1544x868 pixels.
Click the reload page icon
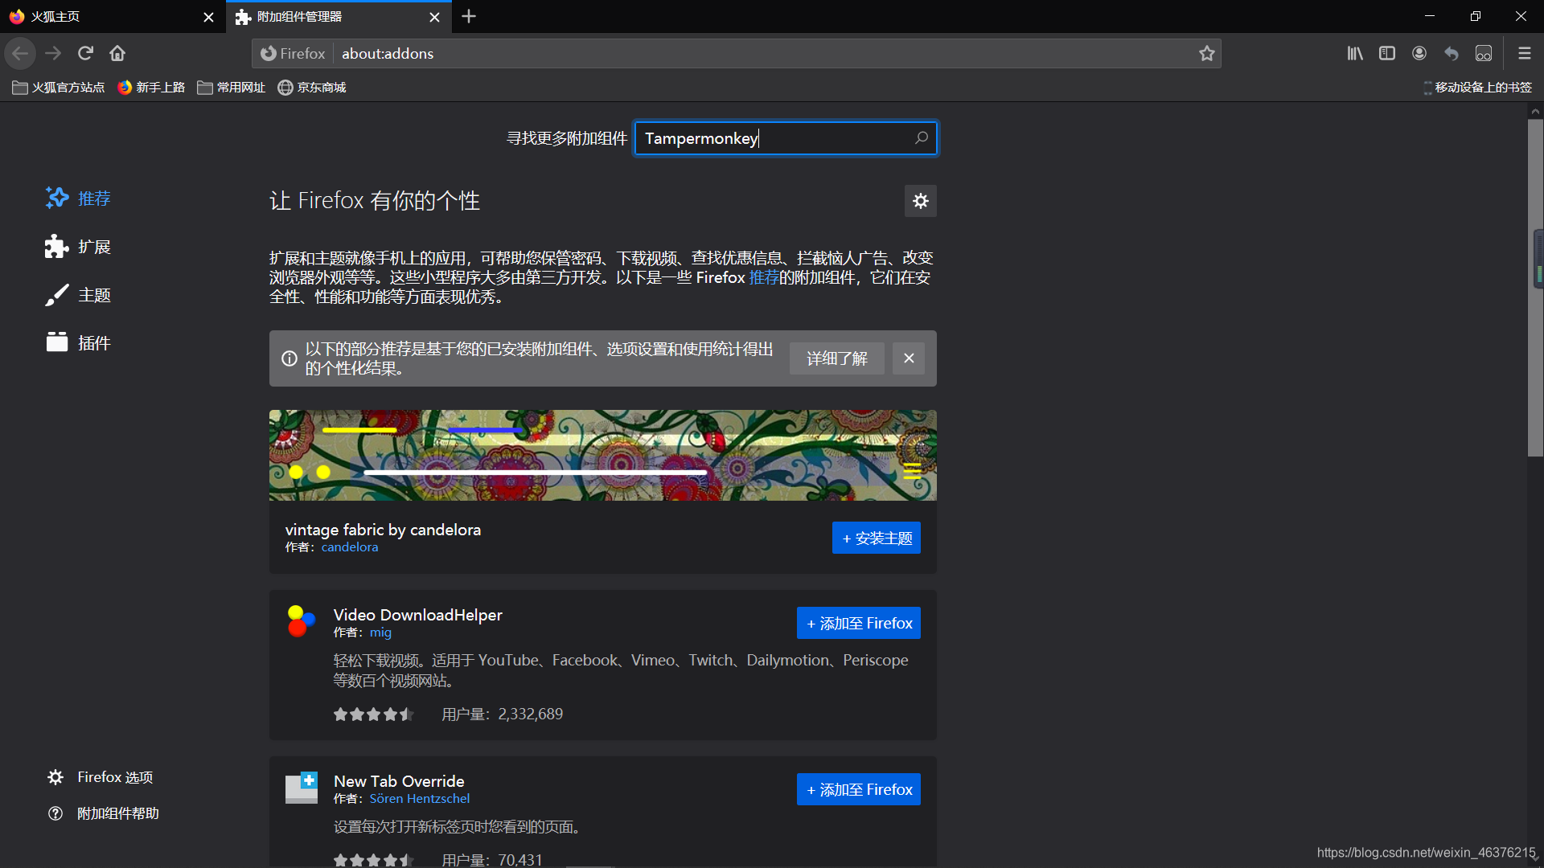[85, 53]
